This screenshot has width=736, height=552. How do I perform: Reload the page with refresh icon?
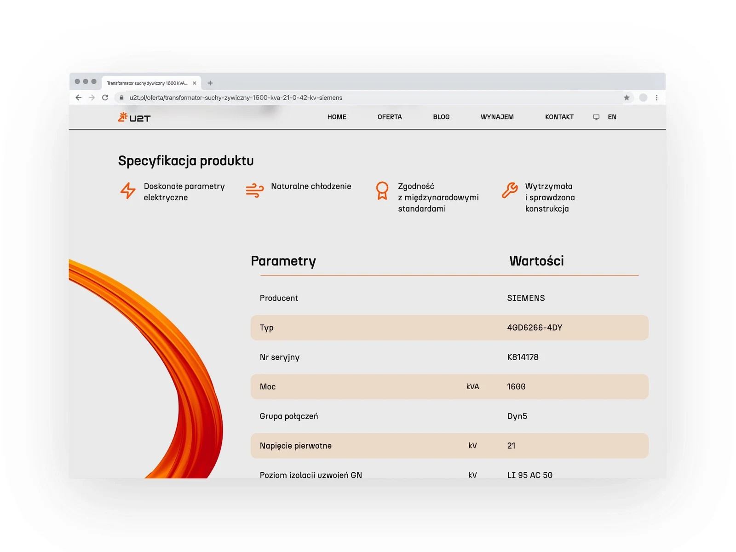[x=105, y=98]
